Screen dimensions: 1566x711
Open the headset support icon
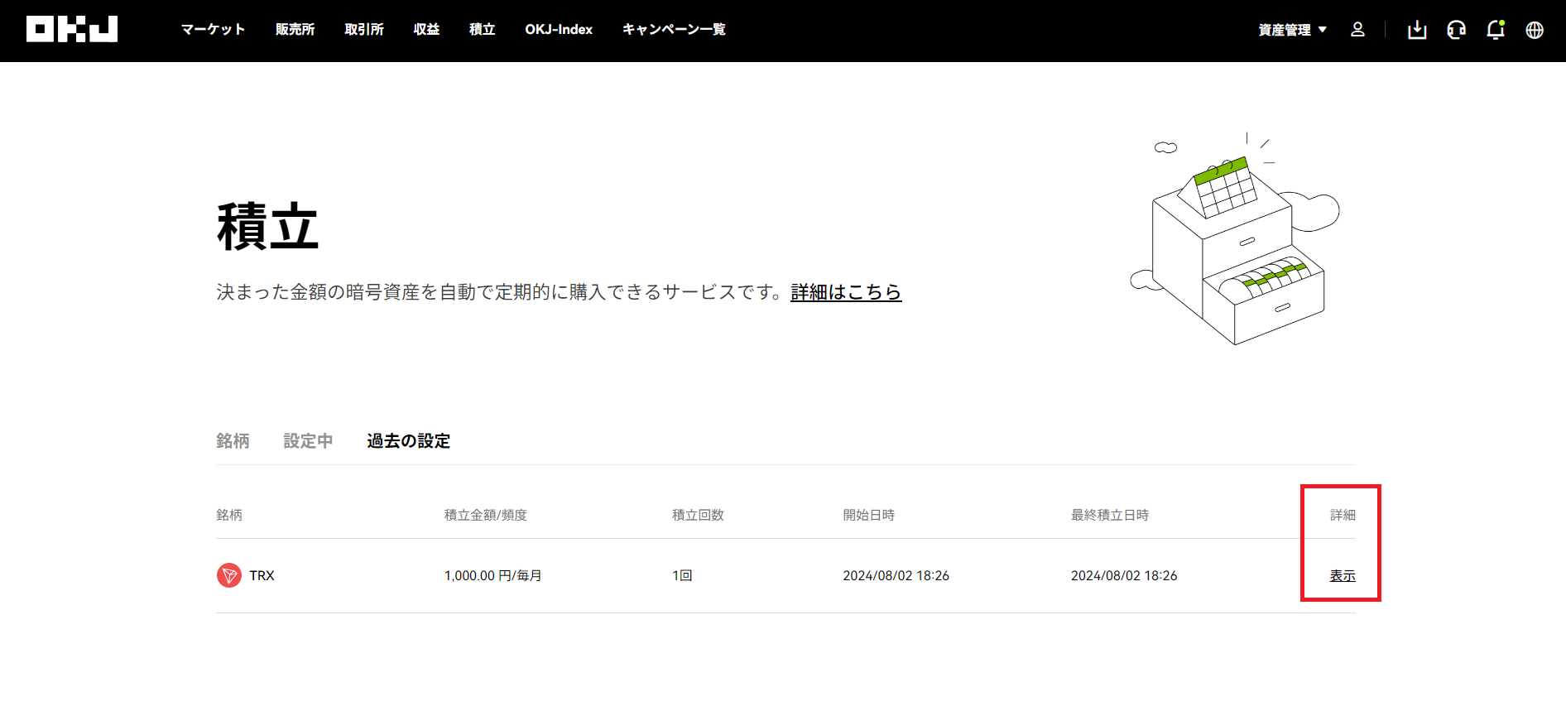tap(1456, 30)
